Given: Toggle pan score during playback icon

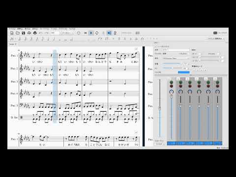Looking at the screenshot, I should [109, 33].
